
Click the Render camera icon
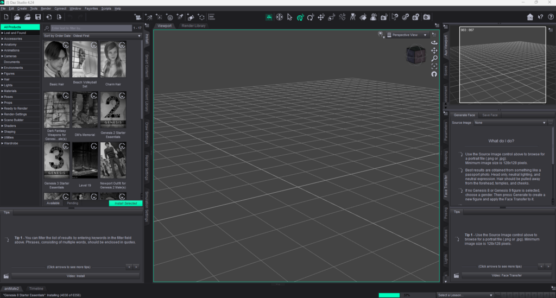[x=427, y=17]
